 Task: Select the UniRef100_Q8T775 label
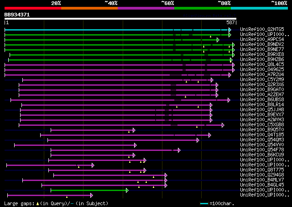262,170
